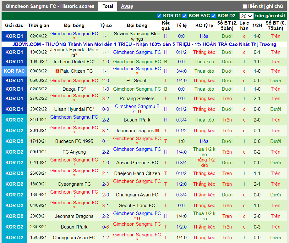Click the Thời gian column header
289x243 pixels.
tap(39, 25)
